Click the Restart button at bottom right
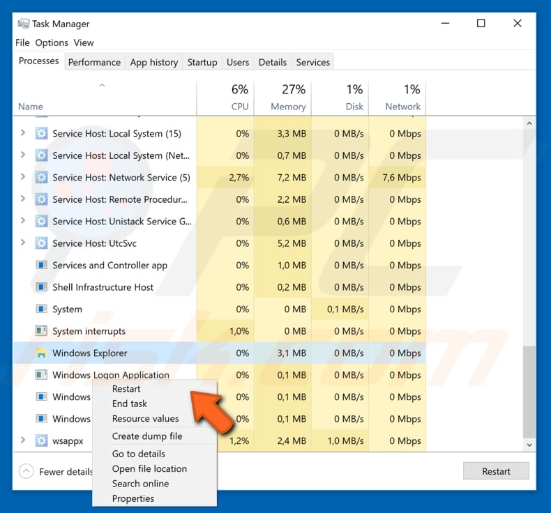This screenshot has width=551, height=513. pos(496,471)
